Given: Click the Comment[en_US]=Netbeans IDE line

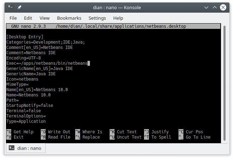Looking at the screenshot, I should coord(40,47).
